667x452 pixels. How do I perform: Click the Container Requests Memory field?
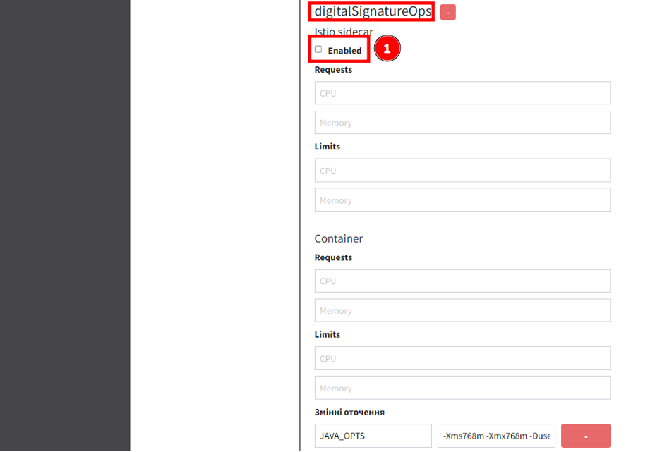(462, 310)
